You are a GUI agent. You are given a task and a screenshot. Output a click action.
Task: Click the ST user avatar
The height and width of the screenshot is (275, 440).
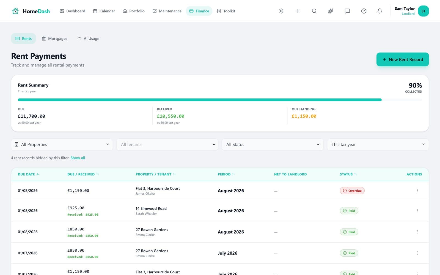tap(423, 11)
